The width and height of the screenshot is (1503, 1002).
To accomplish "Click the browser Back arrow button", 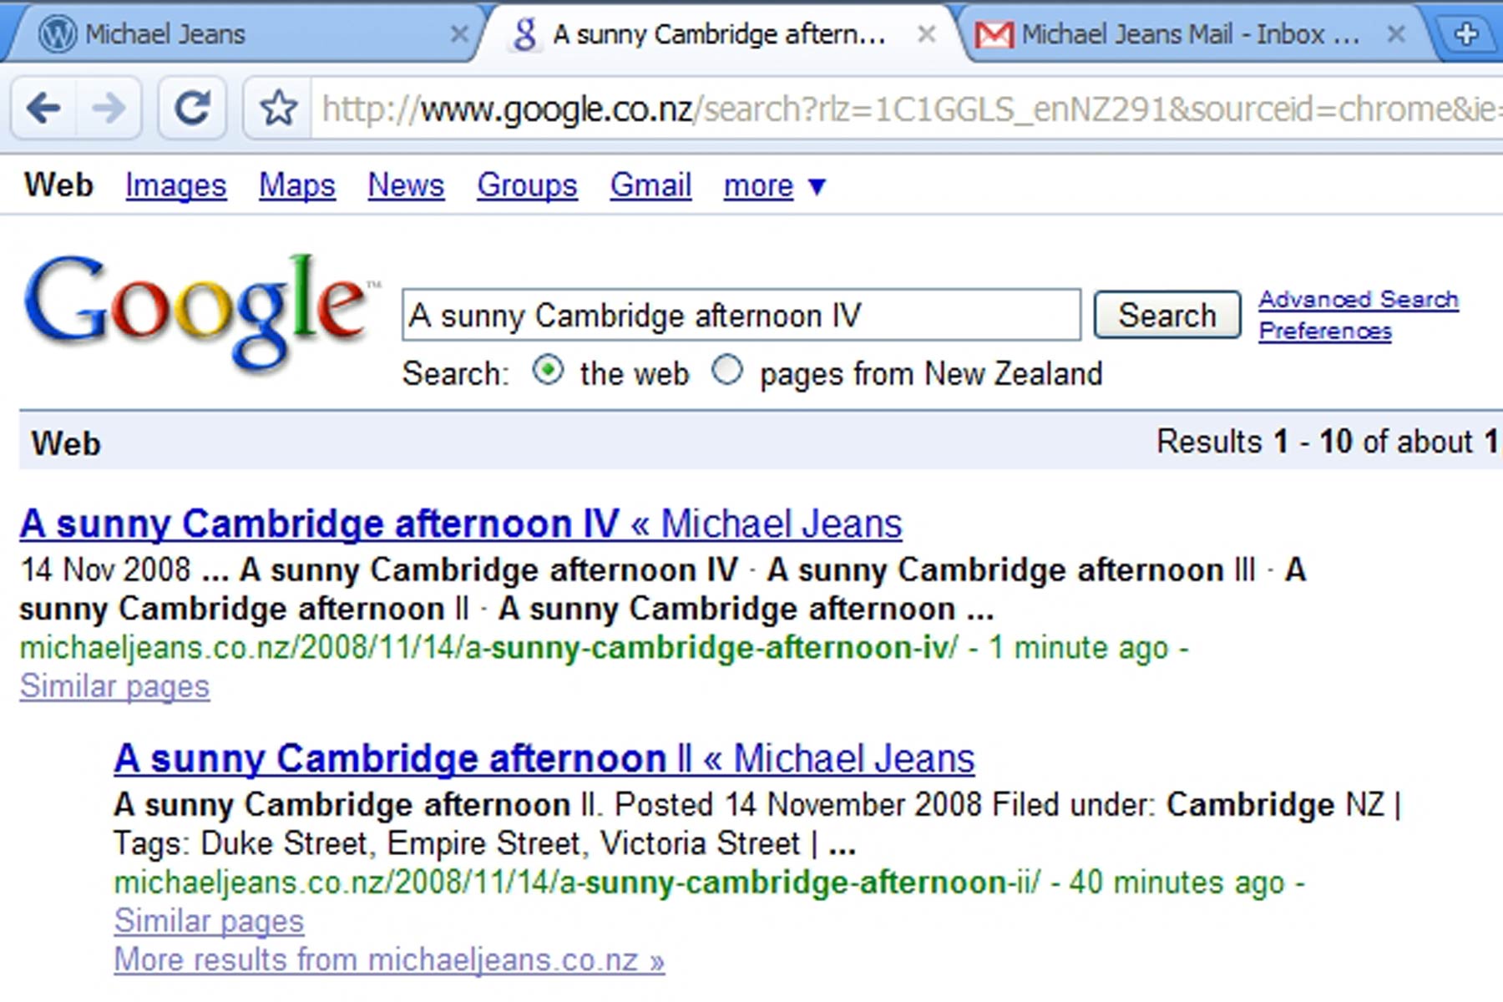I will coord(43,108).
